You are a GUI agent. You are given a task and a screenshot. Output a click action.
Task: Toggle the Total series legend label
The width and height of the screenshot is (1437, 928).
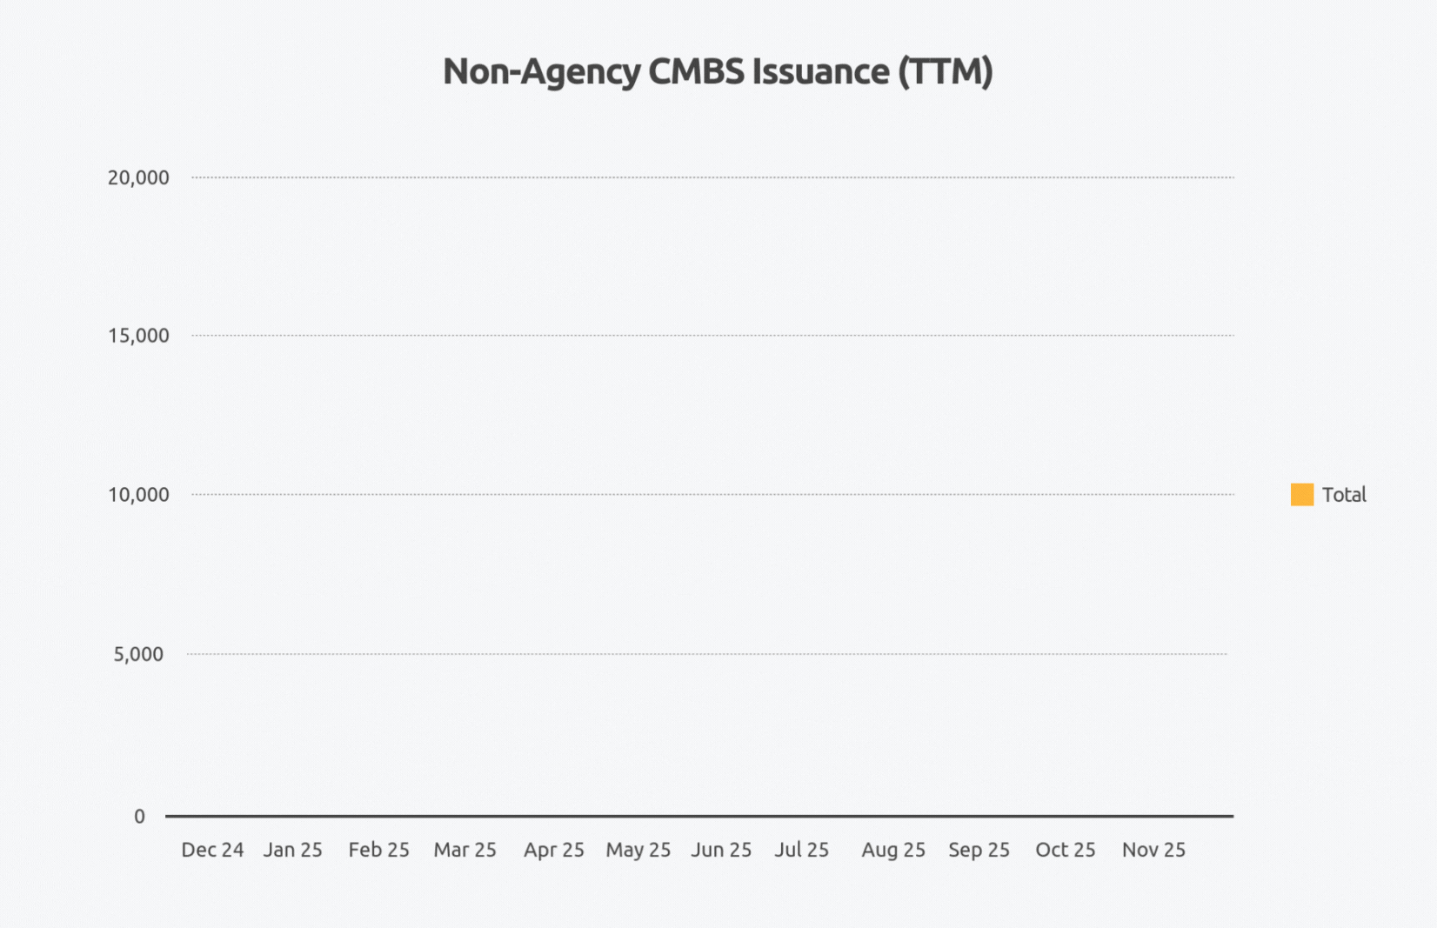pos(1344,495)
